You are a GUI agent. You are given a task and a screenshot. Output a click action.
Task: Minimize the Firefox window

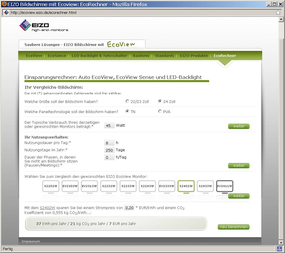[269, 4]
